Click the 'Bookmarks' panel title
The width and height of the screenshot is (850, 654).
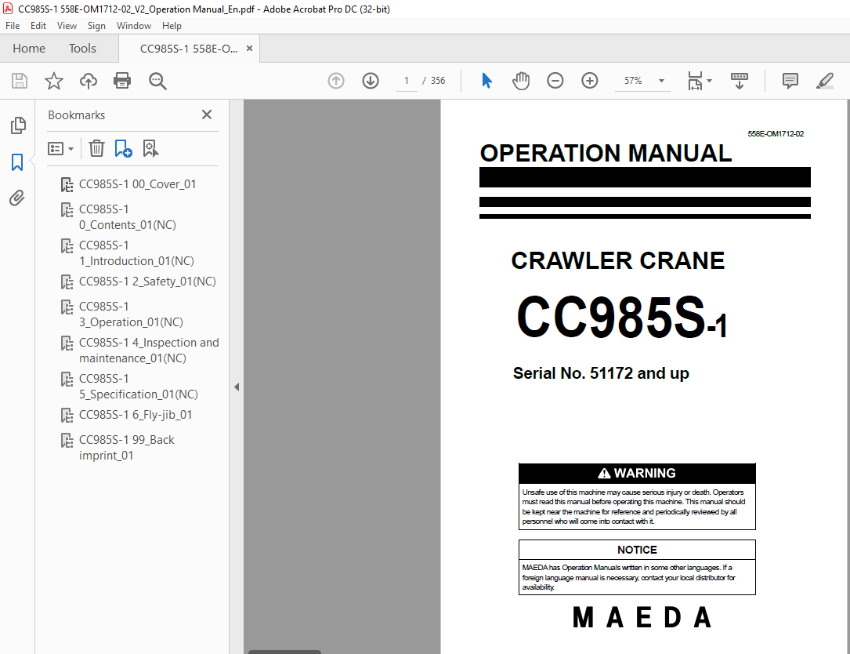(x=77, y=115)
